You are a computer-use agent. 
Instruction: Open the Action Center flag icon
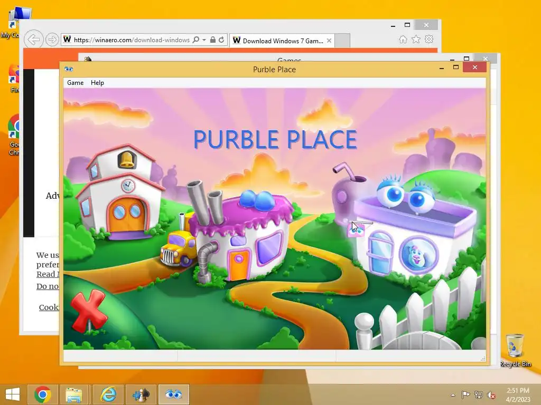[465, 395]
